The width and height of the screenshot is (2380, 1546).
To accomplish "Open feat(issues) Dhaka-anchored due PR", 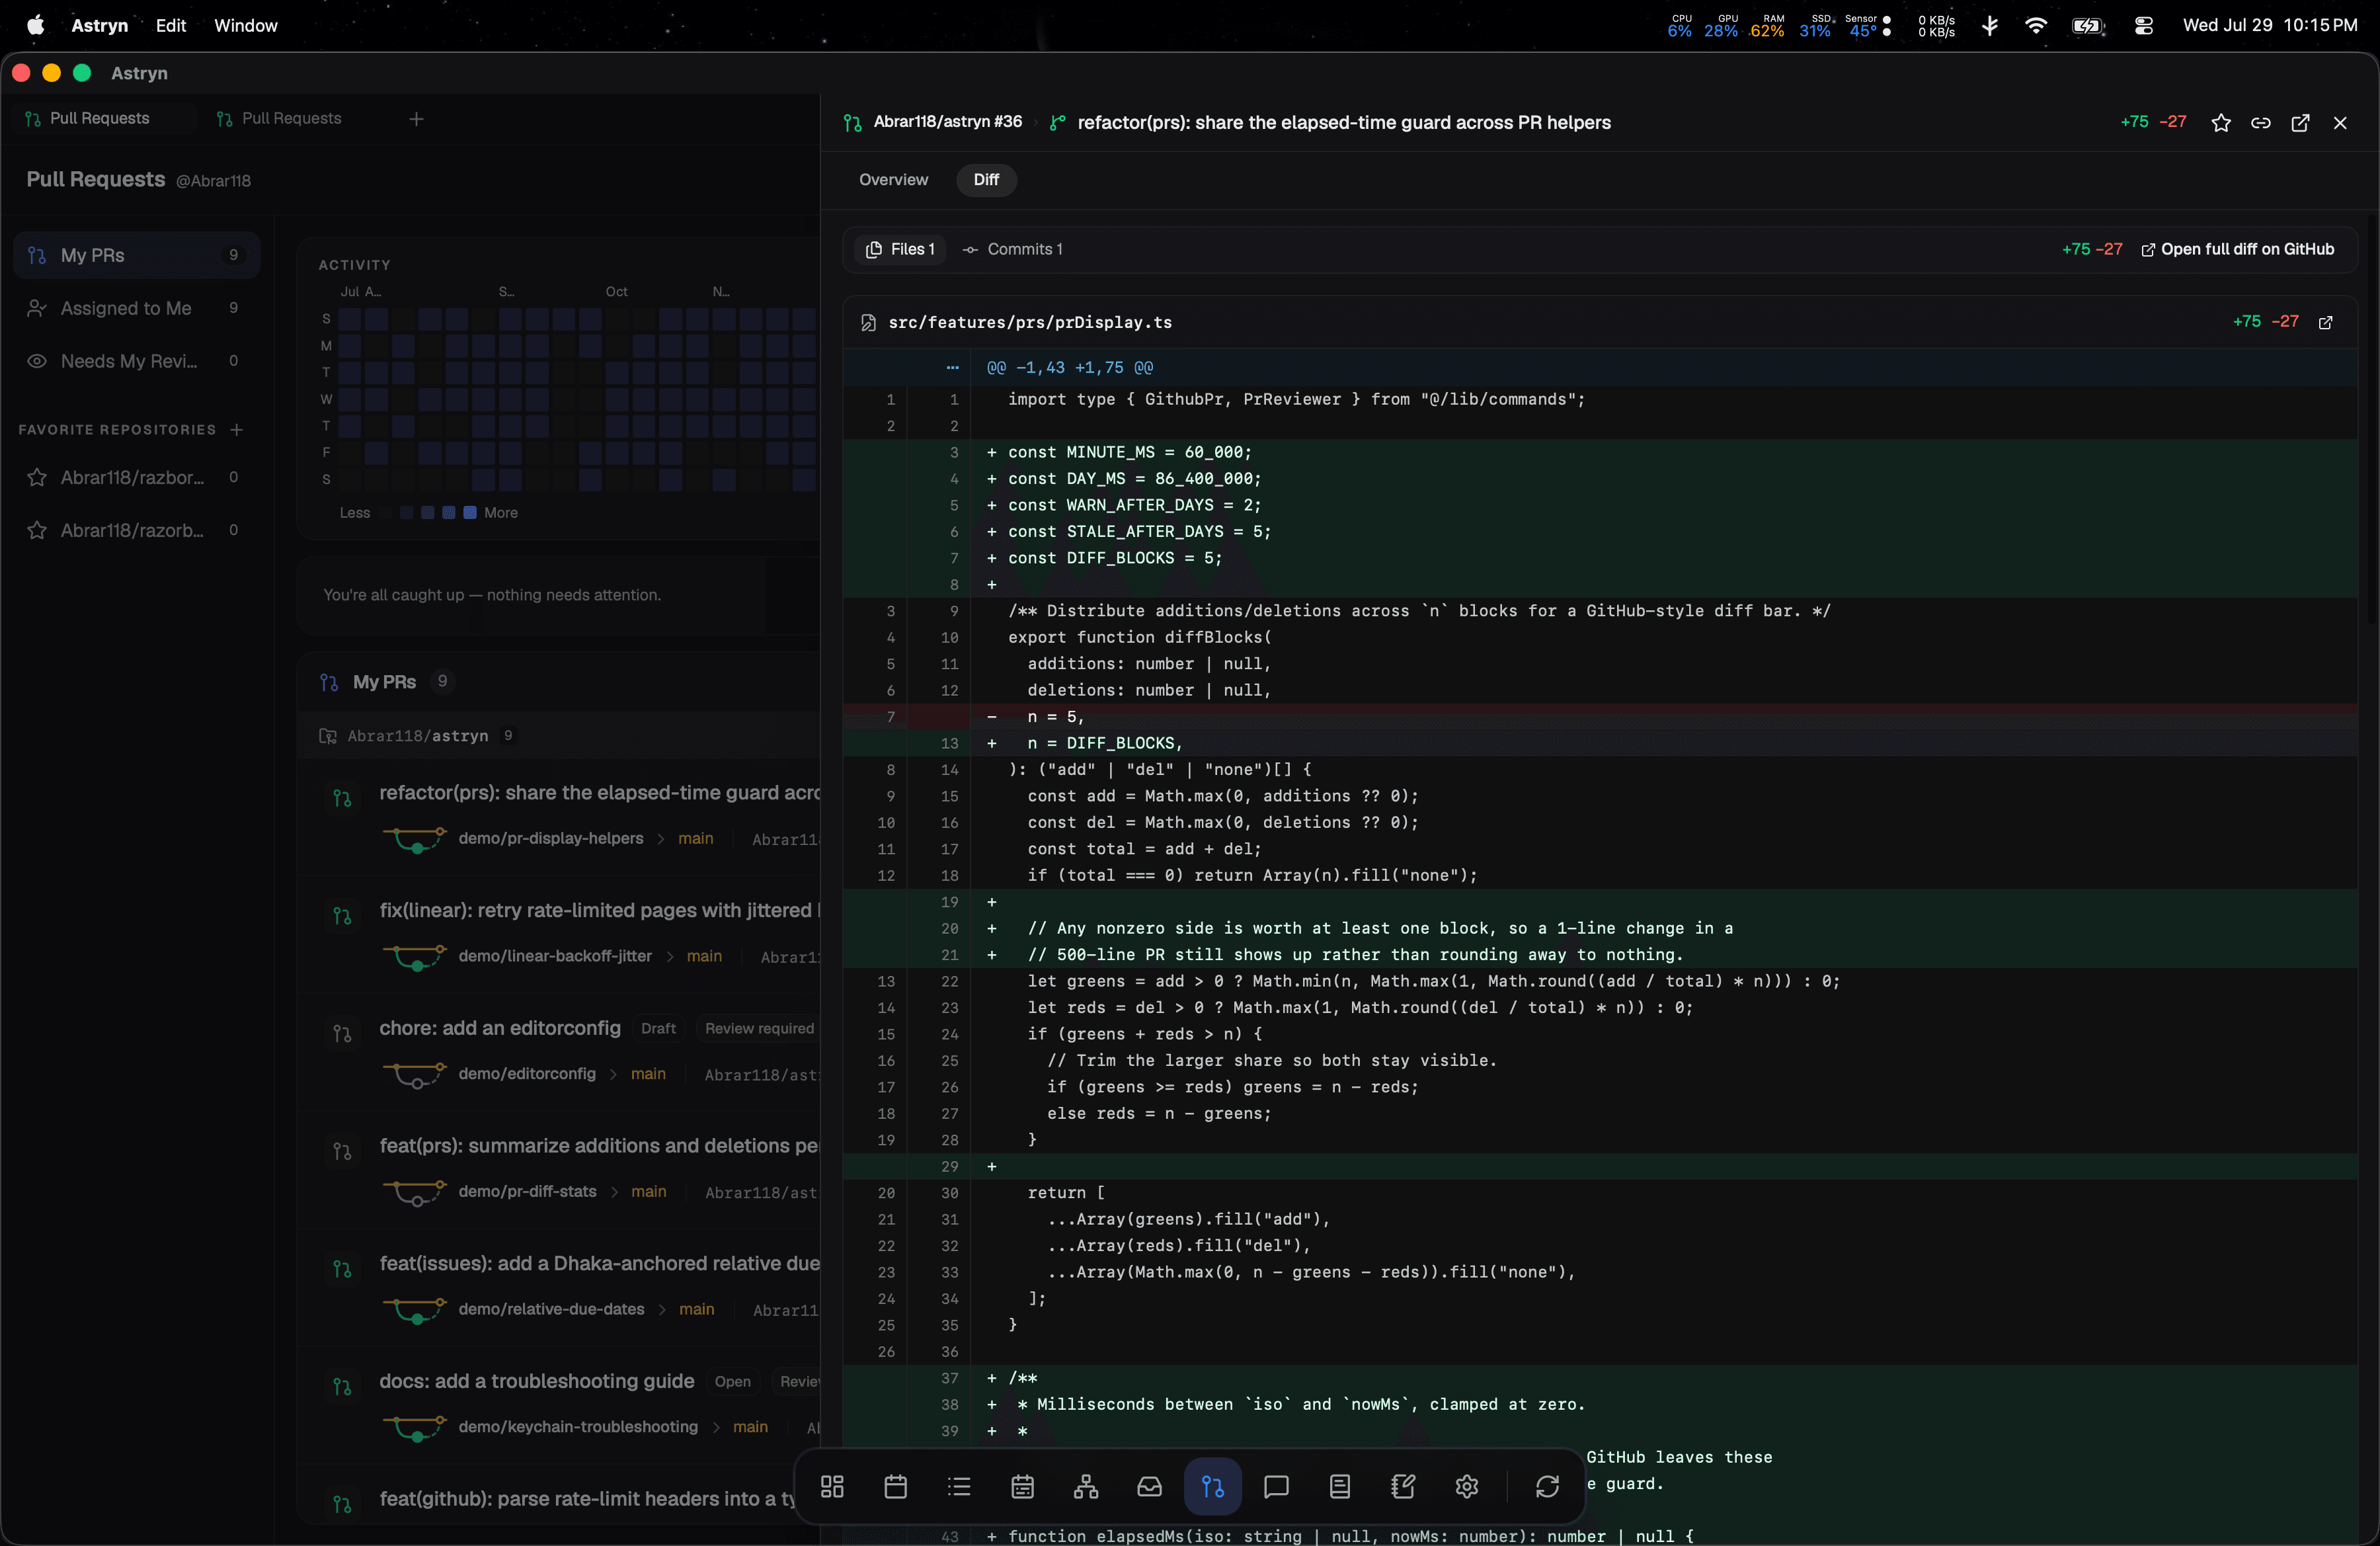I will click(x=599, y=1264).
